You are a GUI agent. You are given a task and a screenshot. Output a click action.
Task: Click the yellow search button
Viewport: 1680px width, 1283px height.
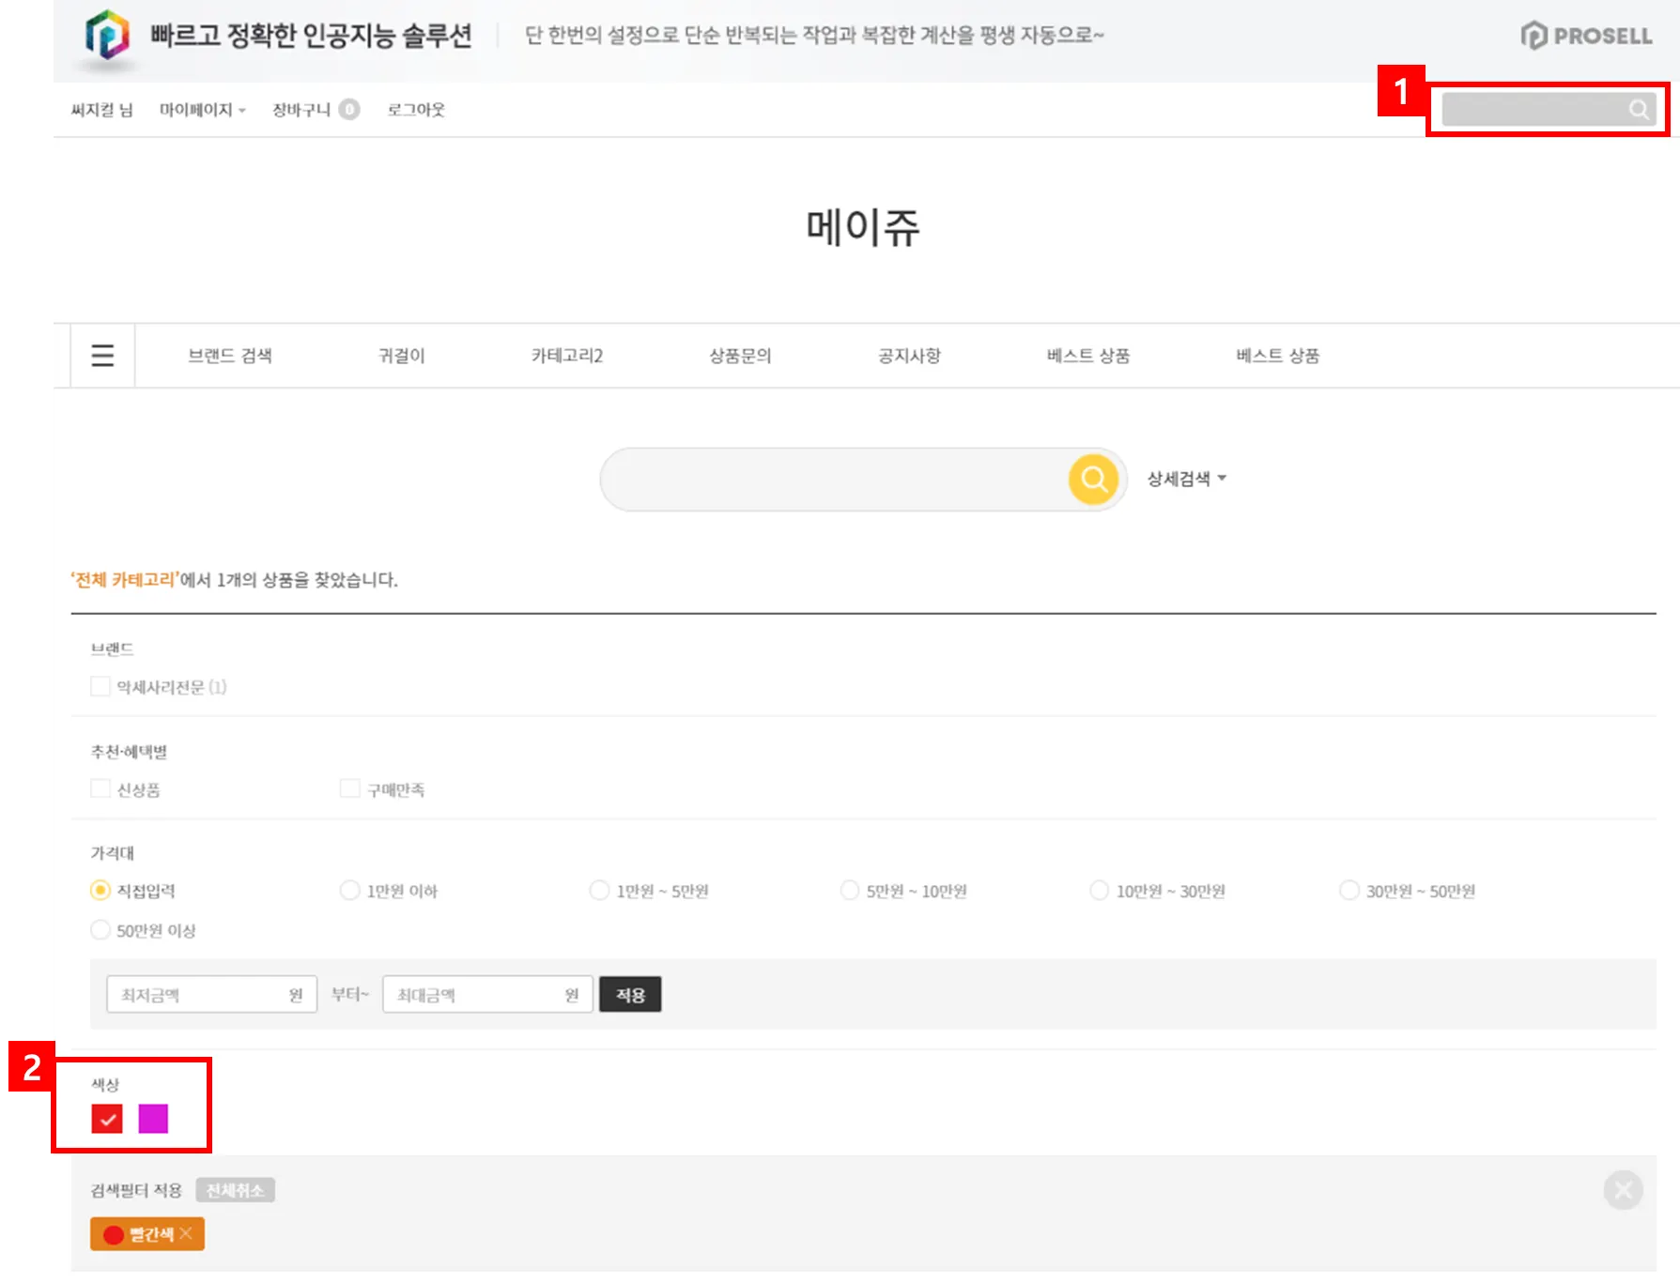click(x=1094, y=479)
